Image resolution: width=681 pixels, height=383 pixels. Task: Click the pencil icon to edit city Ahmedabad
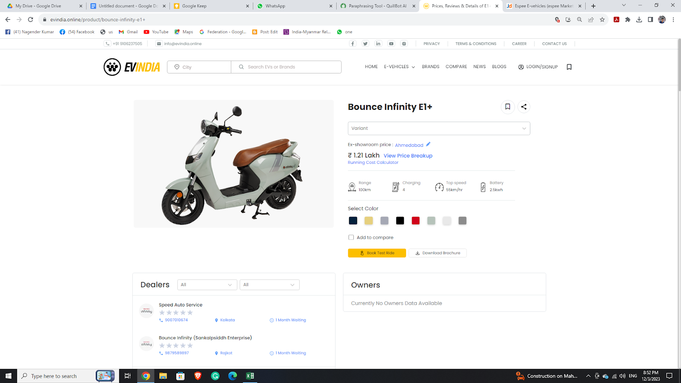point(428,144)
